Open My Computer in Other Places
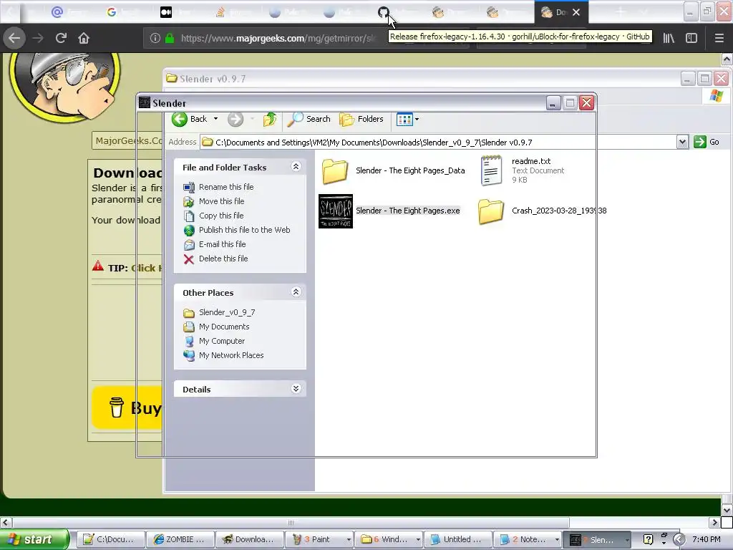The width and height of the screenshot is (733, 550). 222,341
